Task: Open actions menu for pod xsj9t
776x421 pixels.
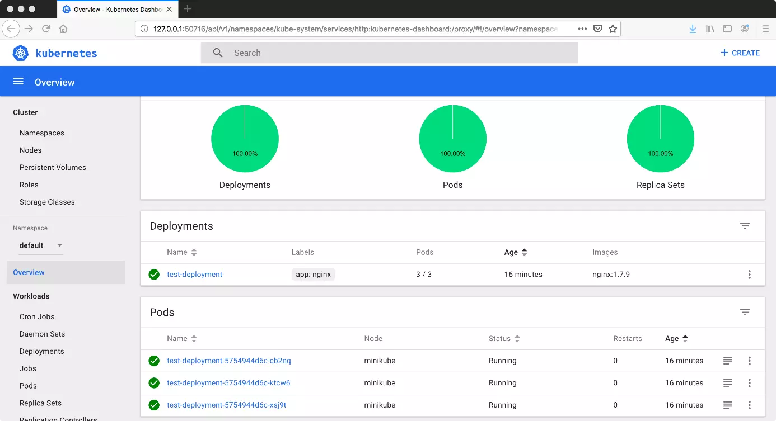Action: tap(749, 405)
